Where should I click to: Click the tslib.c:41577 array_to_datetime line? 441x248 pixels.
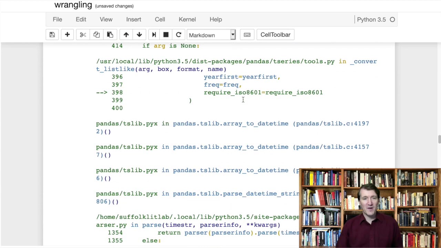[233, 151]
